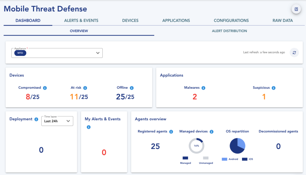Viewport: 306px width, 175px height.
Task: Select the Alert Distribution view
Action: (229, 31)
